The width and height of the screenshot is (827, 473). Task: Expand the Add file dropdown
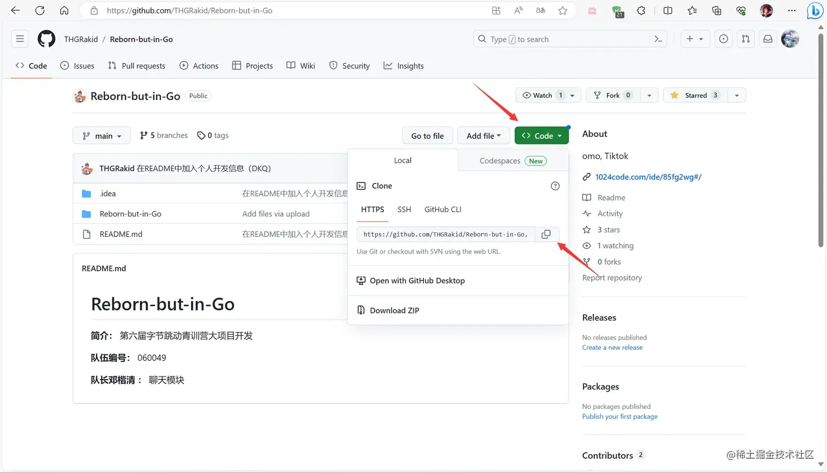click(x=484, y=136)
